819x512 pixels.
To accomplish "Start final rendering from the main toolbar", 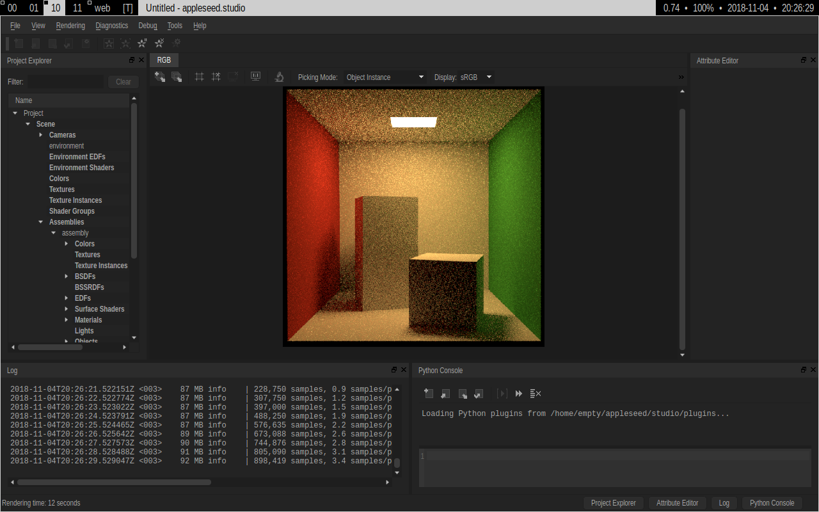I will 125,44.
